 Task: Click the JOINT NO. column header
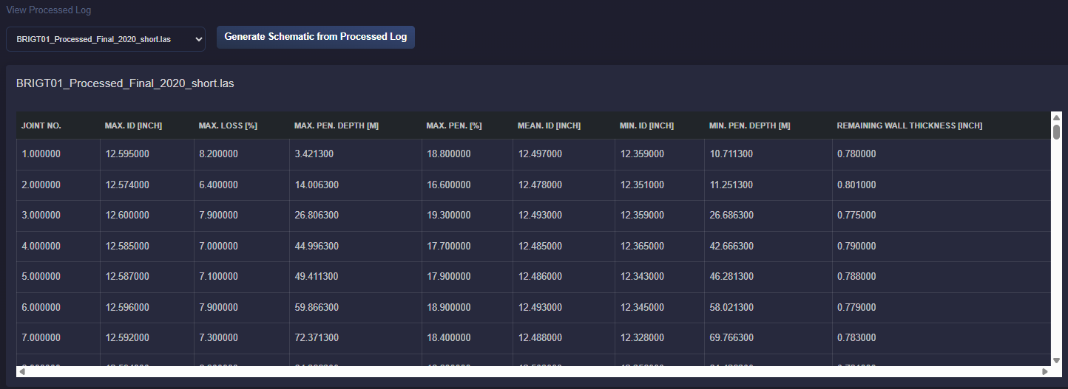coord(41,125)
